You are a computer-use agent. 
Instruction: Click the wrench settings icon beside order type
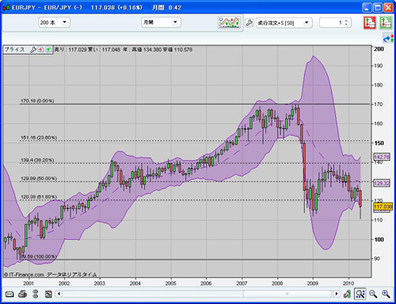[x=249, y=23]
